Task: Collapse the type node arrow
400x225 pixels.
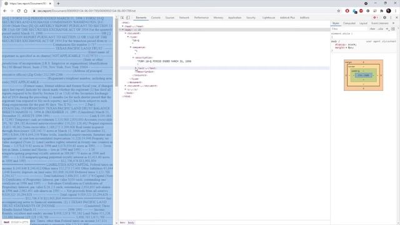Action: click(128, 37)
